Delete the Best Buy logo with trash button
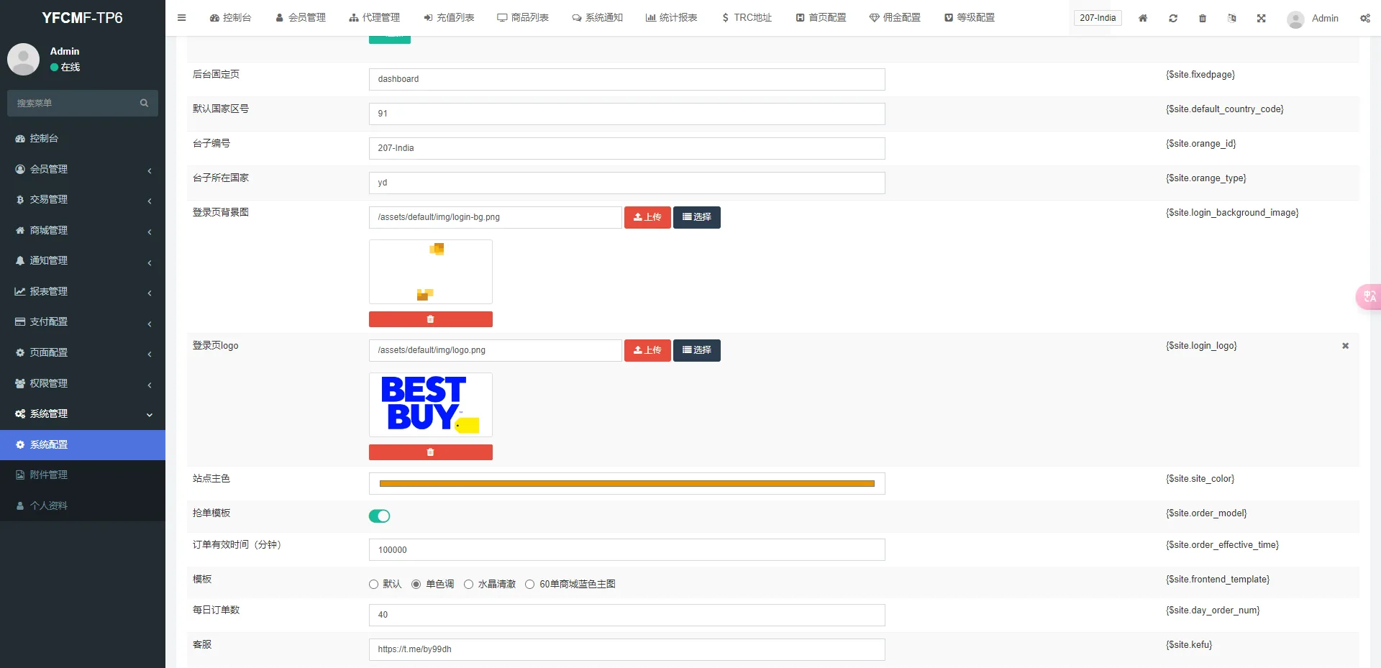Viewport: 1381px width, 668px height. 431,452
